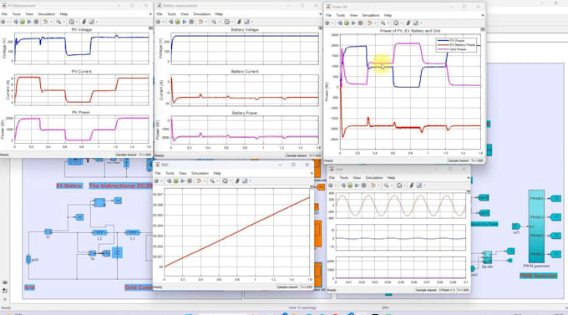The width and height of the screenshot is (568, 315).
Task: Open Help menu in Grid scope
Action: point(391,178)
